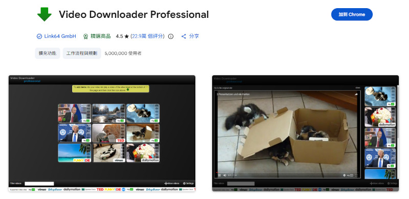Select the 擴充功能 category chip
This screenshot has width=409, height=199.
[48, 53]
